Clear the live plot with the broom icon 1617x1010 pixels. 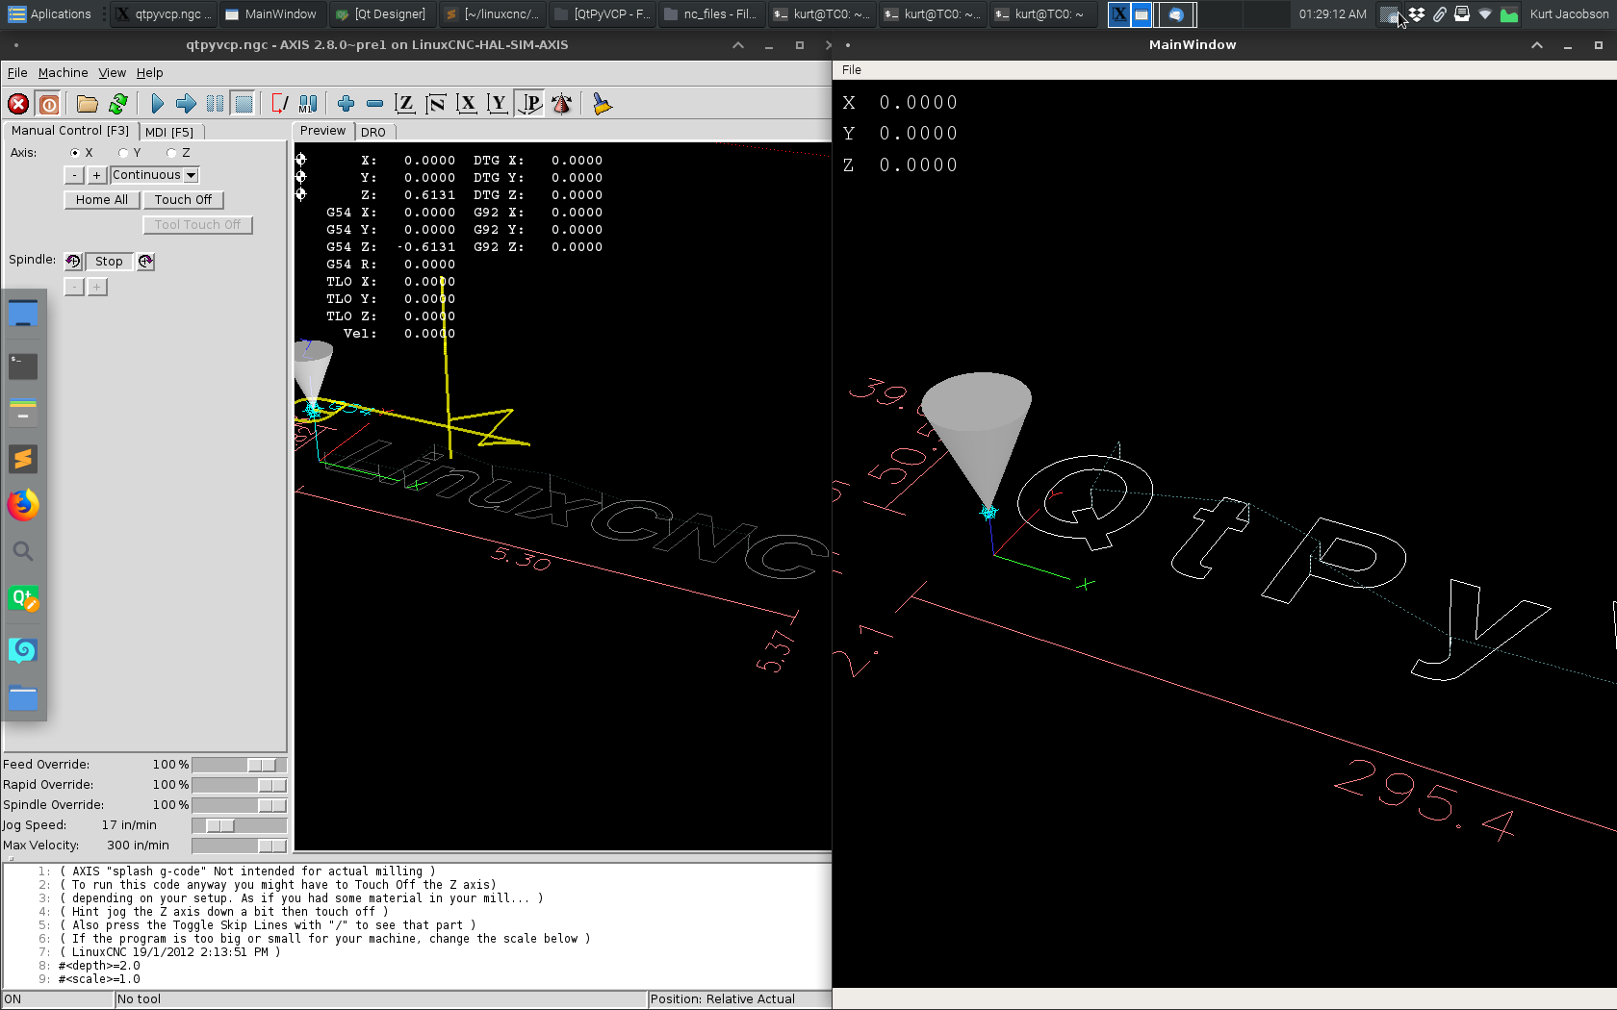602,104
